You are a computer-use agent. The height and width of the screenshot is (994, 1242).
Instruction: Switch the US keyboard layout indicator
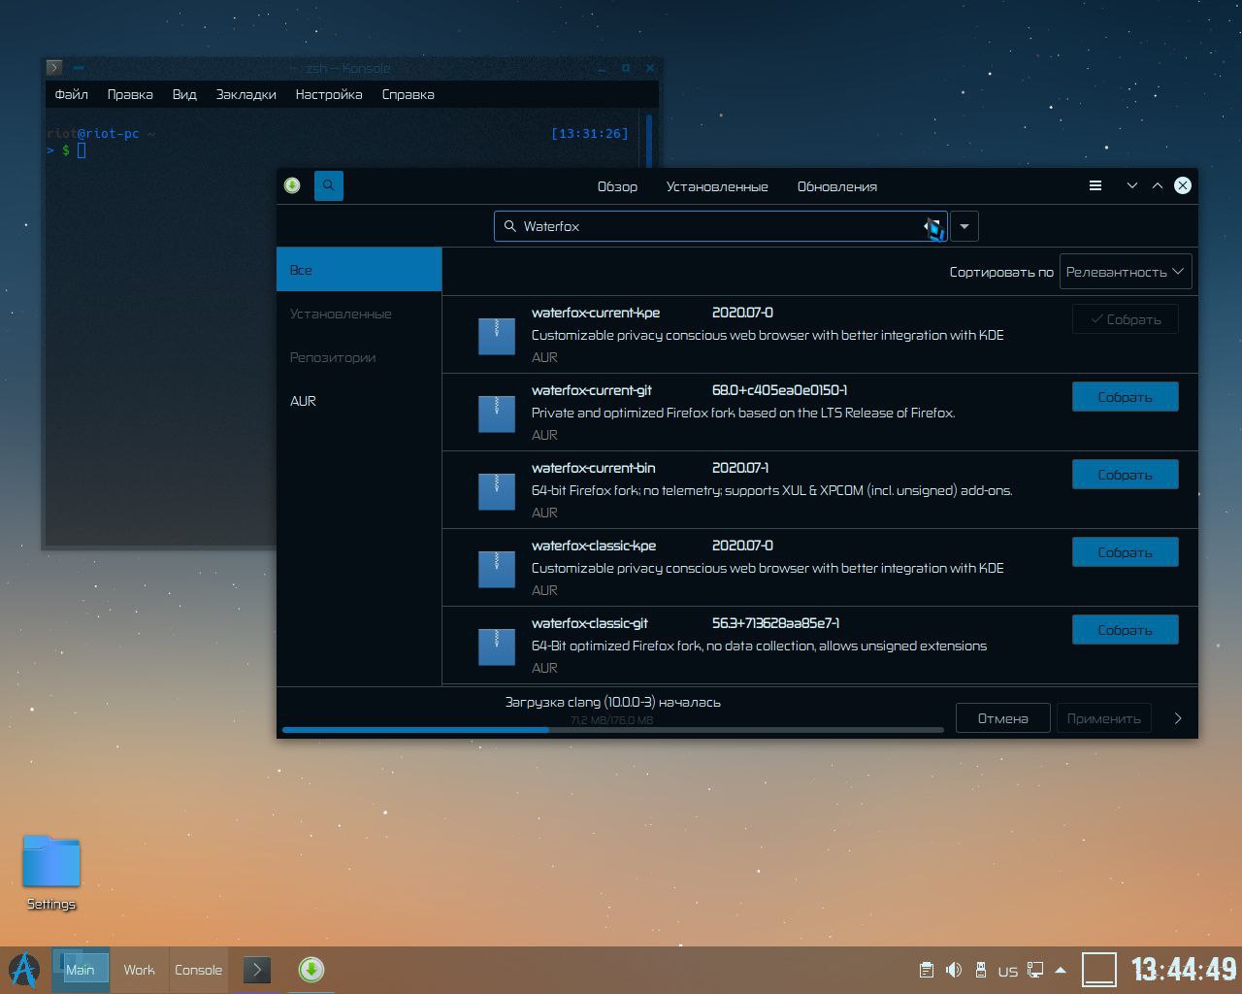click(x=1008, y=971)
